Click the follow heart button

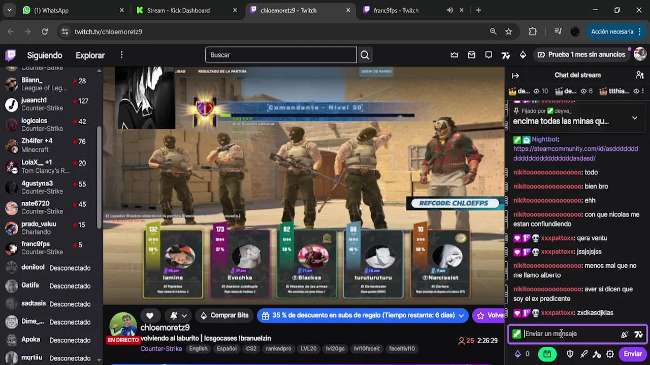pos(150,315)
